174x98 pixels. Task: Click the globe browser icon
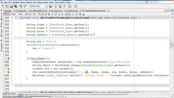coord(51,6)
